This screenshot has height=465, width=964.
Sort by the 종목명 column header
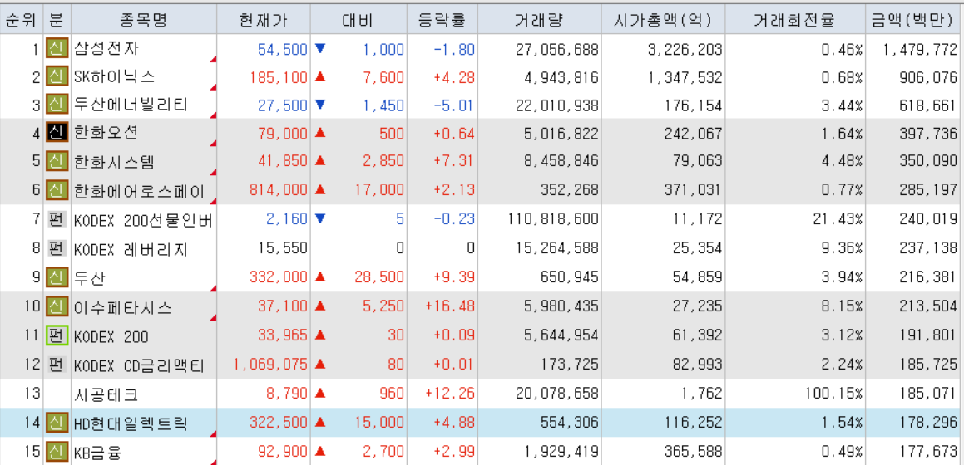(x=144, y=21)
